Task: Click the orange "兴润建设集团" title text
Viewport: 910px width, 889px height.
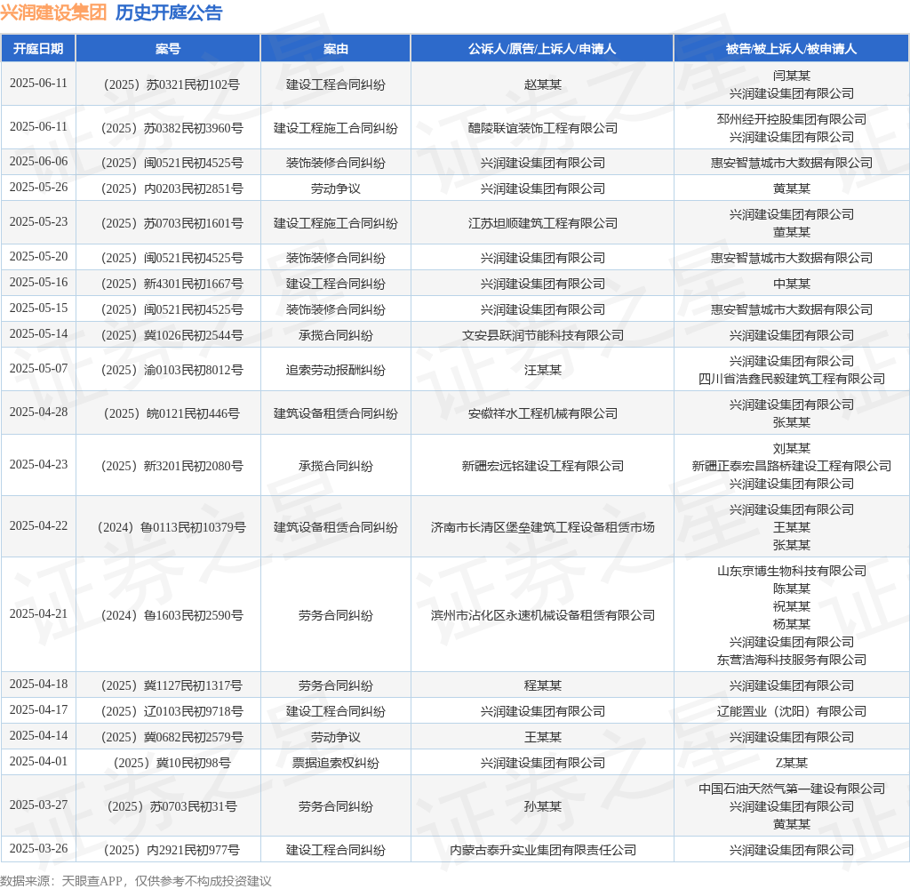Action: [x=53, y=12]
